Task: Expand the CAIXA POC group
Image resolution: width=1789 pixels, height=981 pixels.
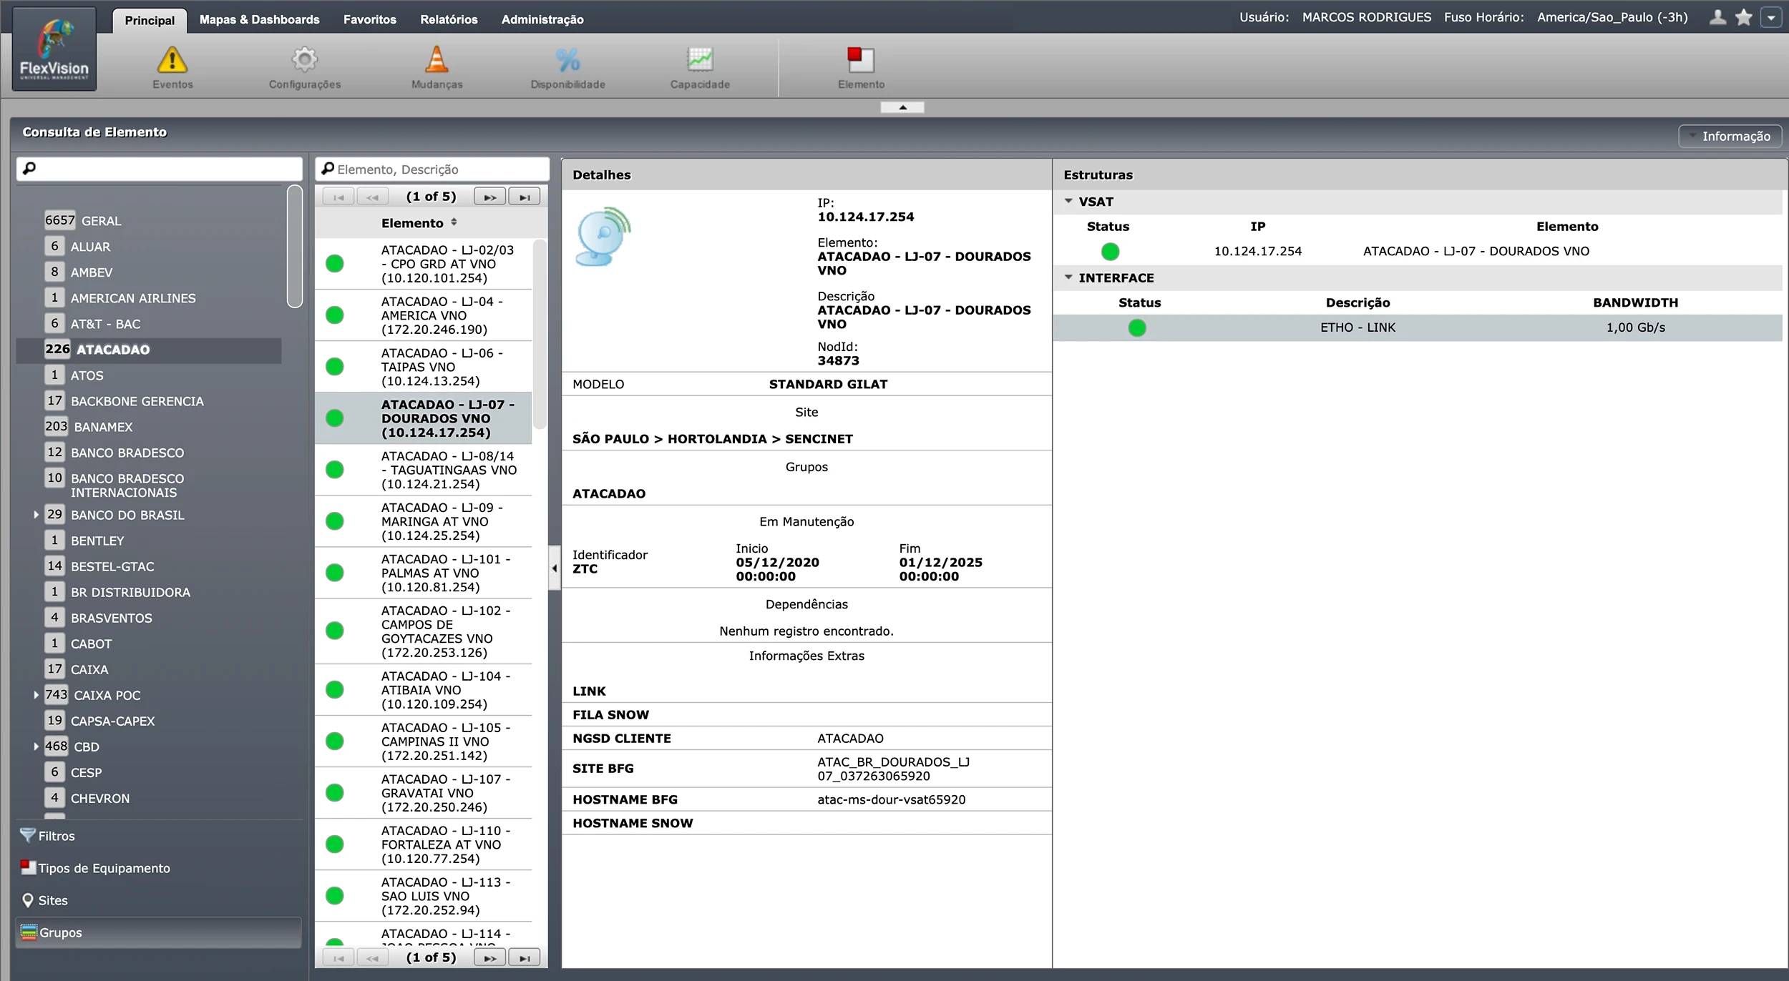Action: coord(36,695)
